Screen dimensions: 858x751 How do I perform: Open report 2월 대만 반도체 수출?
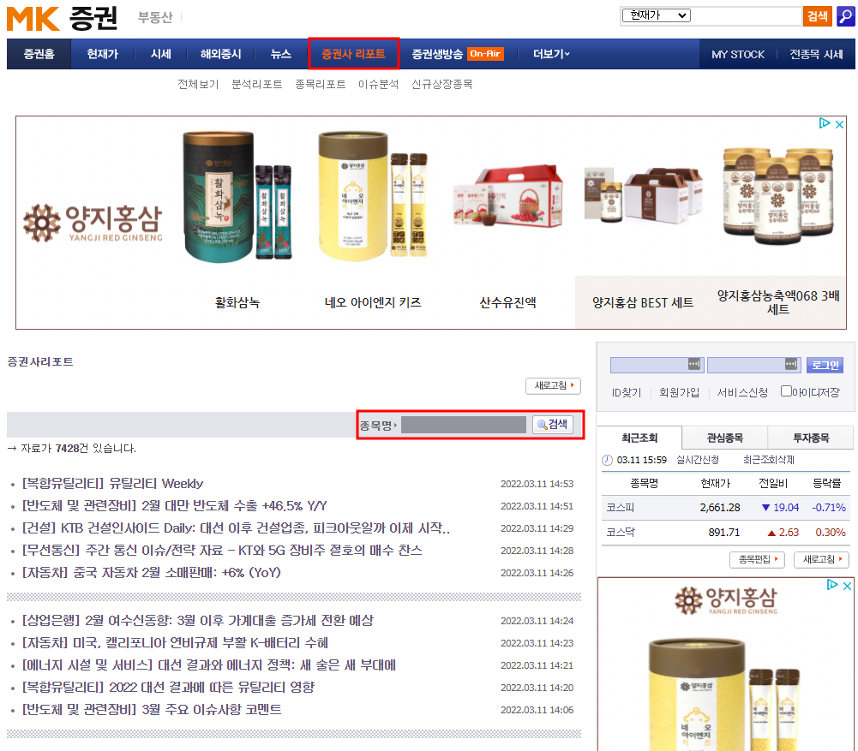coord(174,506)
